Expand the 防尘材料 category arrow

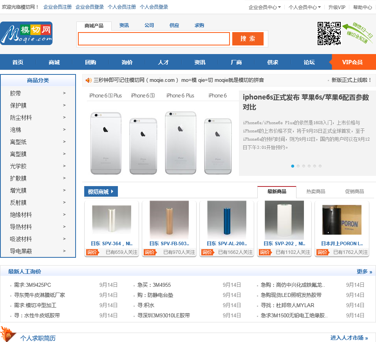click(x=64, y=117)
